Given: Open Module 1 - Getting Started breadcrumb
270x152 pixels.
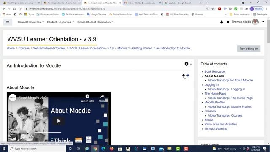Looking at the screenshot, I should click(x=135, y=49).
